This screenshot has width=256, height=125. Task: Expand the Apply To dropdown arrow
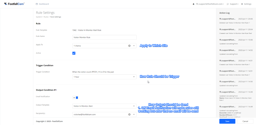coord(134,46)
